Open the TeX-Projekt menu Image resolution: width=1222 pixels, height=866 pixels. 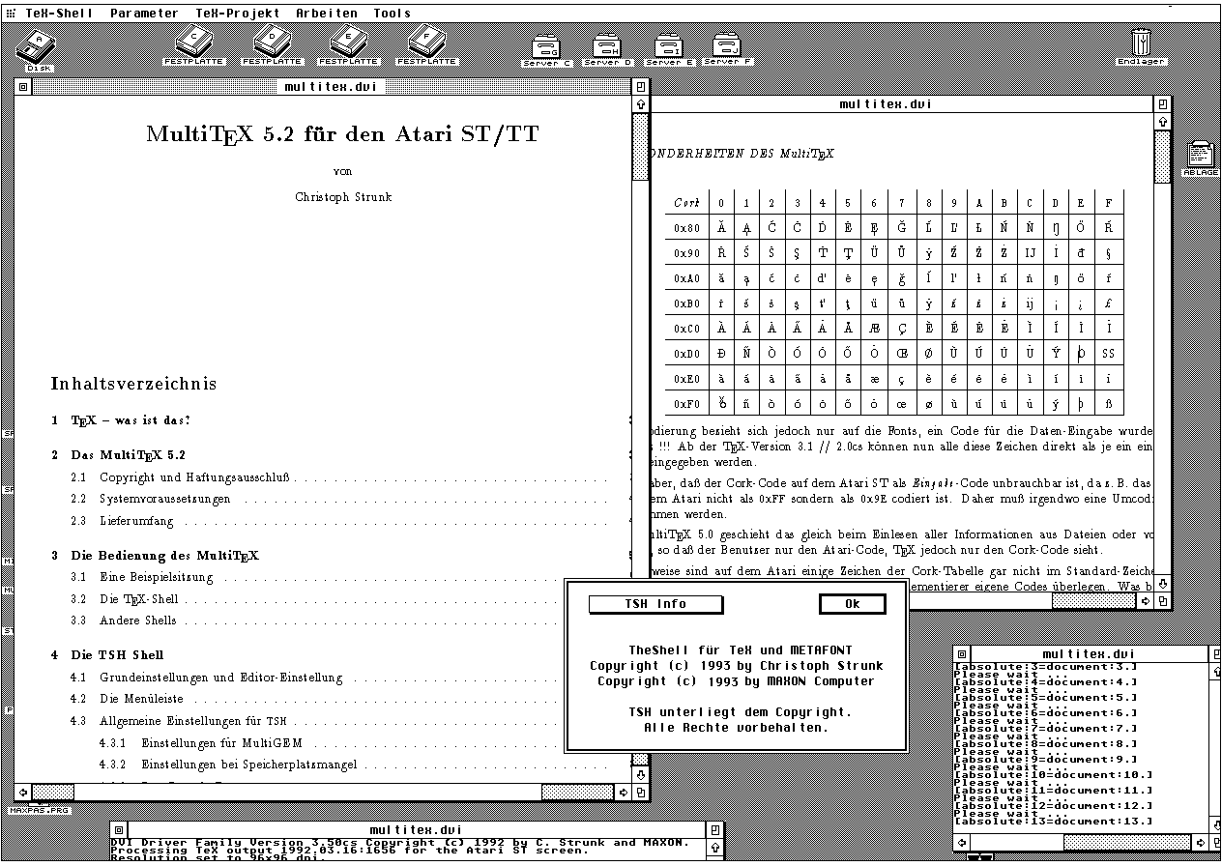(x=238, y=14)
